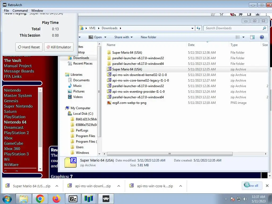The width and height of the screenshot is (272, 204).
Task: Expand the VM1 breadcrumb arrow
Action: [99, 28]
